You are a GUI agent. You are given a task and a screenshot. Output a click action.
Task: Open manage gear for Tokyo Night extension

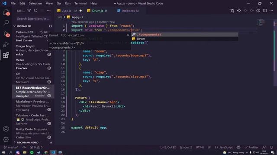(x=49, y=54)
